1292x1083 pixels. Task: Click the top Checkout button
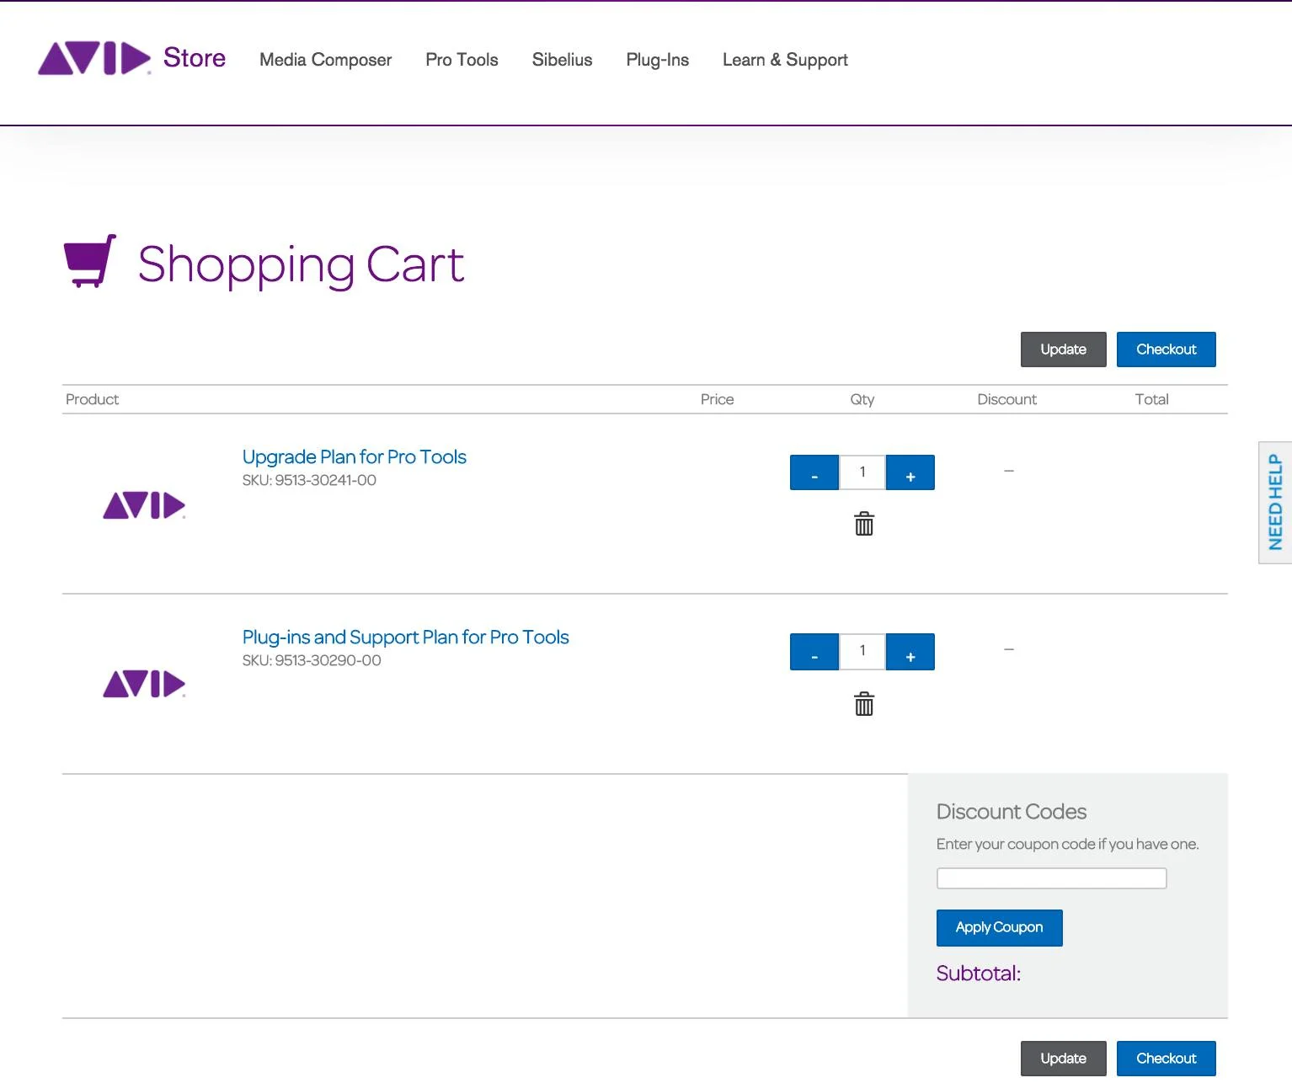click(1166, 349)
